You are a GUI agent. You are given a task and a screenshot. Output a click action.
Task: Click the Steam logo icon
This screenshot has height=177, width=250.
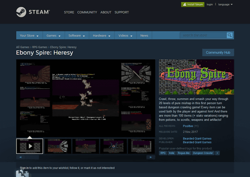coord(21,12)
